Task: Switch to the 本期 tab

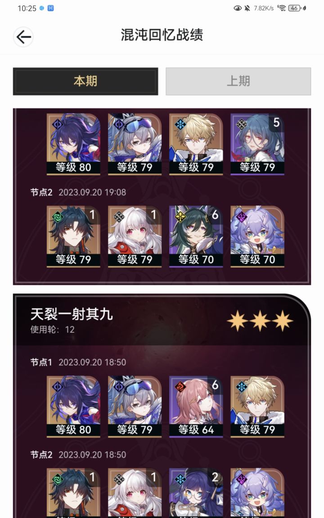Action: click(x=85, y=81)
